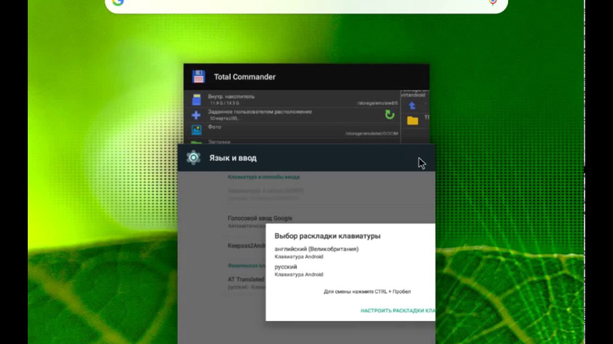Select the 'Язык и ввод' card header title

[x=233, y=158]
